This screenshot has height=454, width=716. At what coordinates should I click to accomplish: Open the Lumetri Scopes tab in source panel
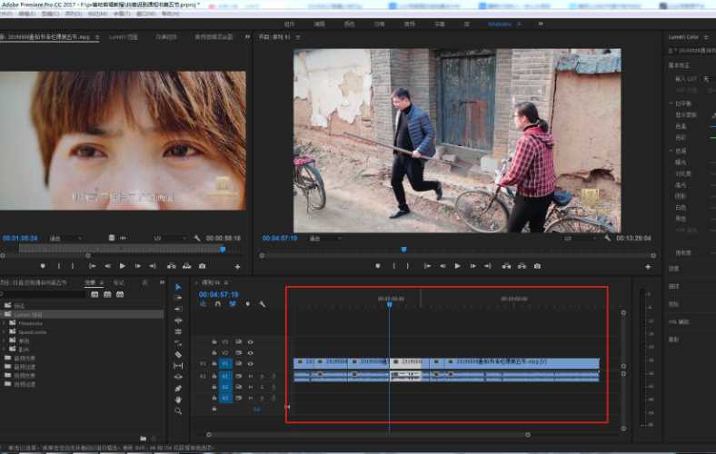[123, 37]
